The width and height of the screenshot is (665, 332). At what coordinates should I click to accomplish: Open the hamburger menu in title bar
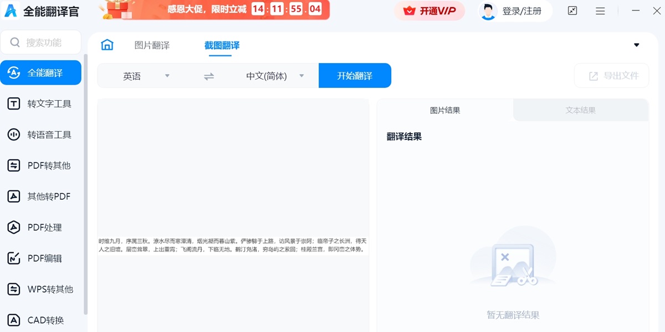pyautogui.click(x=600, y=11)
